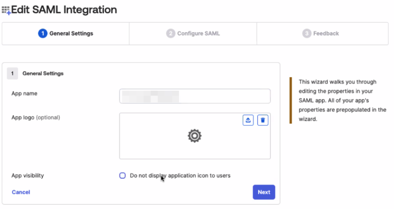Screen dimensions: 394x209
Task: Click the app grid icon beside page title
Action: (6, 10)
